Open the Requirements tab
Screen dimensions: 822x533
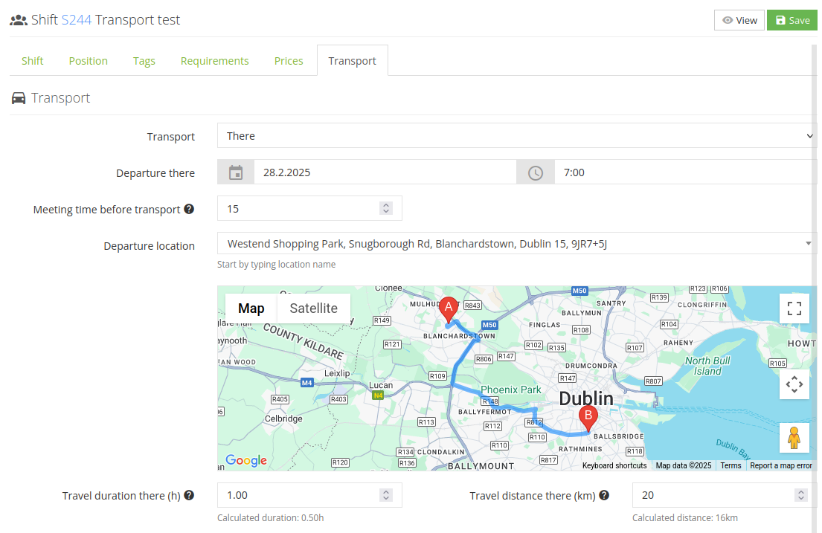pyautogui.click(x=214, y=61)
